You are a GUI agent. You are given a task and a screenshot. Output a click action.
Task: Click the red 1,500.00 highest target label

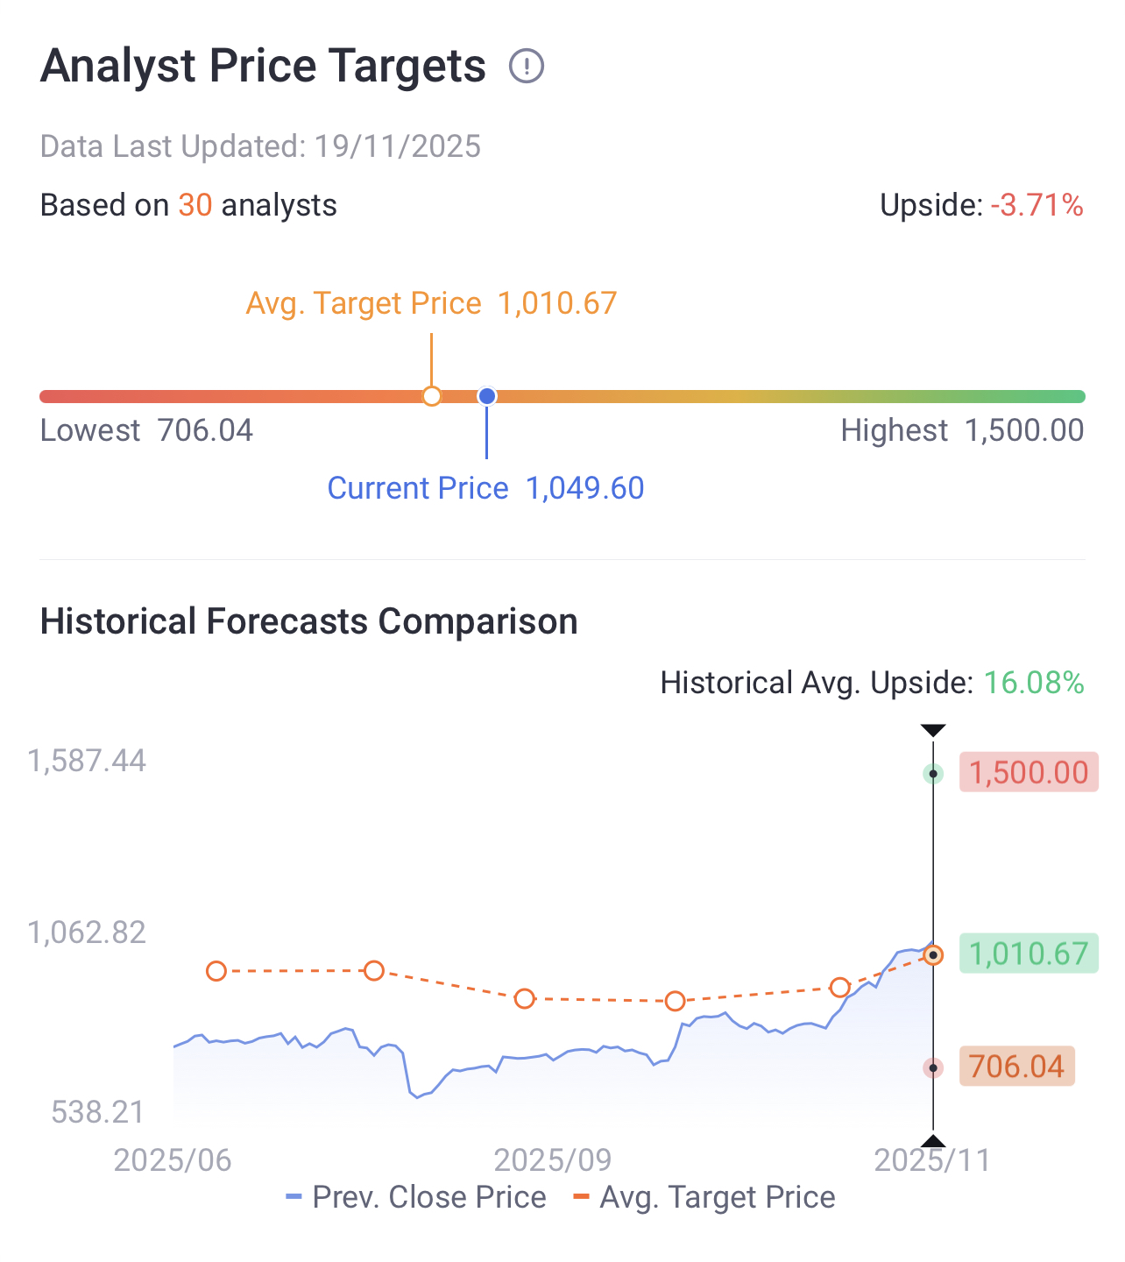coord(1028,772)
